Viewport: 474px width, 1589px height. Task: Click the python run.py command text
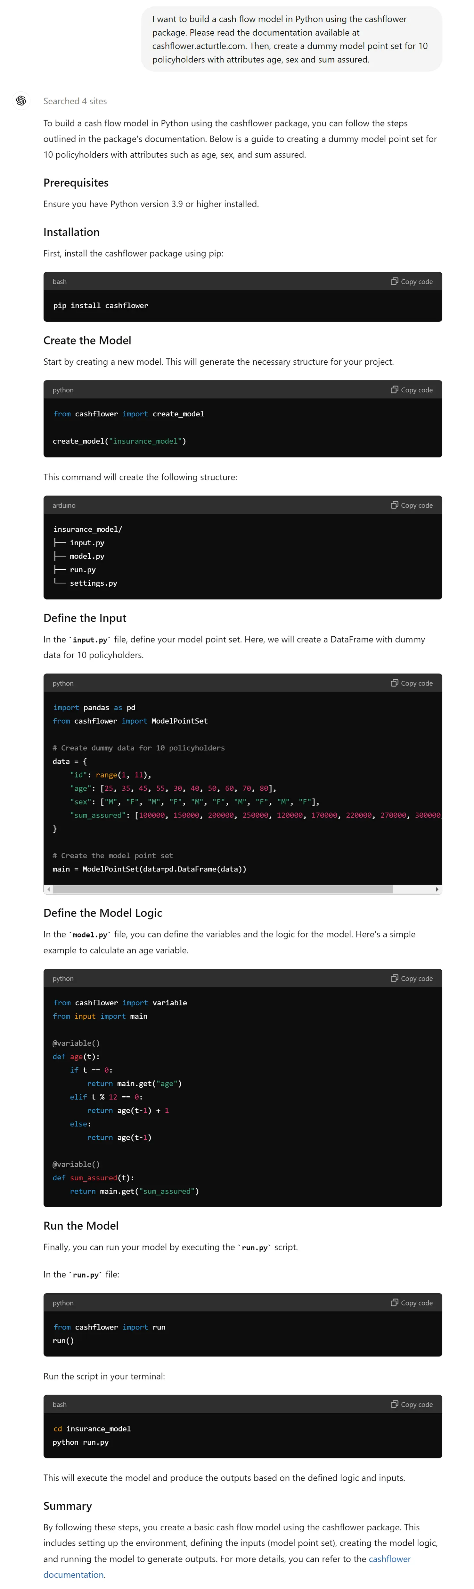81,1442
